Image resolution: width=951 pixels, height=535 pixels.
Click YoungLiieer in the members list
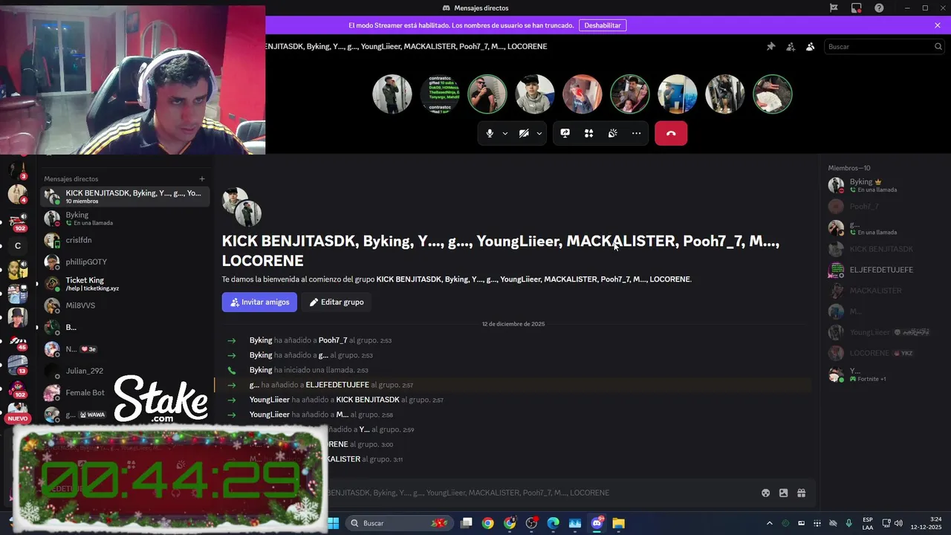point(884,332)
